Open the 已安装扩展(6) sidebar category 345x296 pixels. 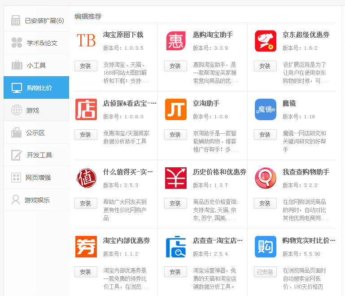click(36, 21)
